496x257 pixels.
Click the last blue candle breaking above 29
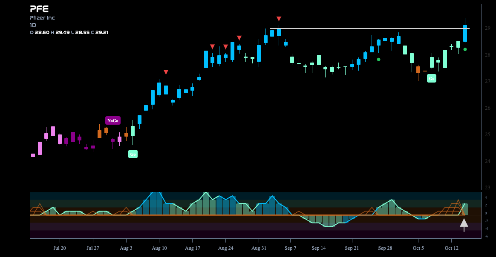pyautogui.click(x=465, y=33)
